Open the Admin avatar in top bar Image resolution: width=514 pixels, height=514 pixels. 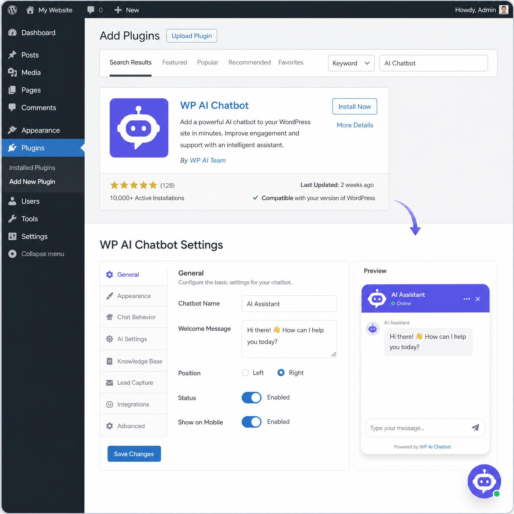click(503, 10)
